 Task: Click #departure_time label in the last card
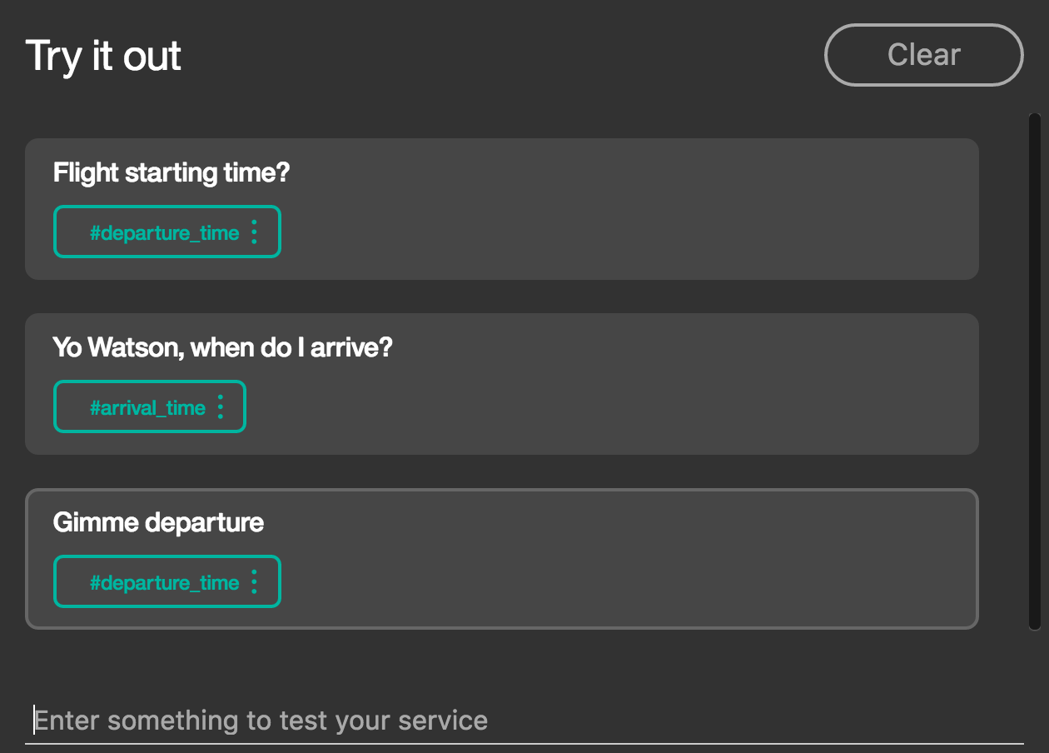pos(164,583)
